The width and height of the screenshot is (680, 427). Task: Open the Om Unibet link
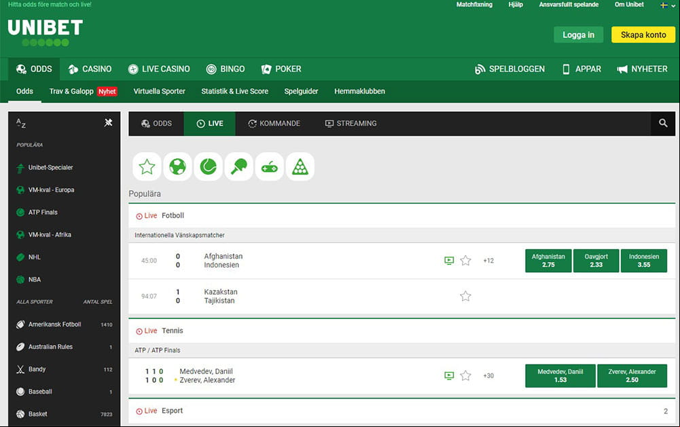(629, 5)
